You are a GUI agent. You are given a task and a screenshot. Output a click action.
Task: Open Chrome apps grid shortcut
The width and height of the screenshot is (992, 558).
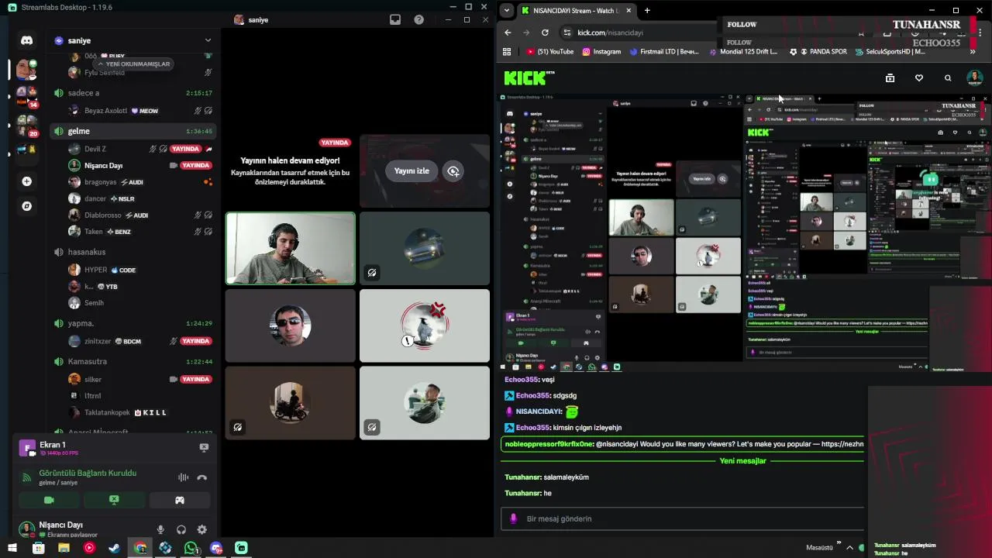[507, 52]
